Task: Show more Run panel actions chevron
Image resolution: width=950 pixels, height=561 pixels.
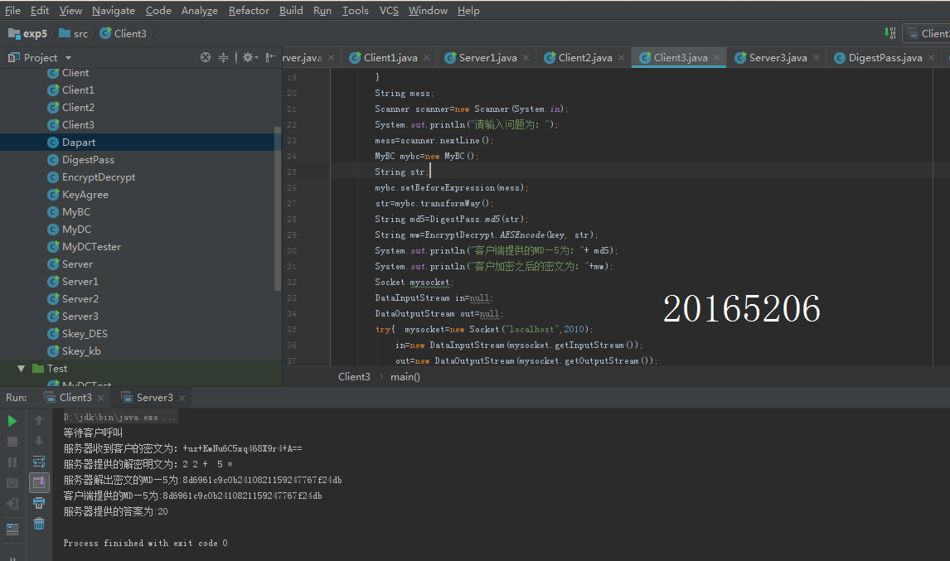Action: coord(12,558)
